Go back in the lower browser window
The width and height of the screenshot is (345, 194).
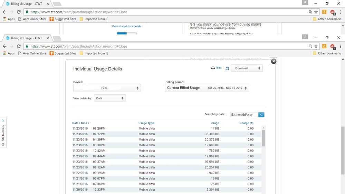click(4, 46)
